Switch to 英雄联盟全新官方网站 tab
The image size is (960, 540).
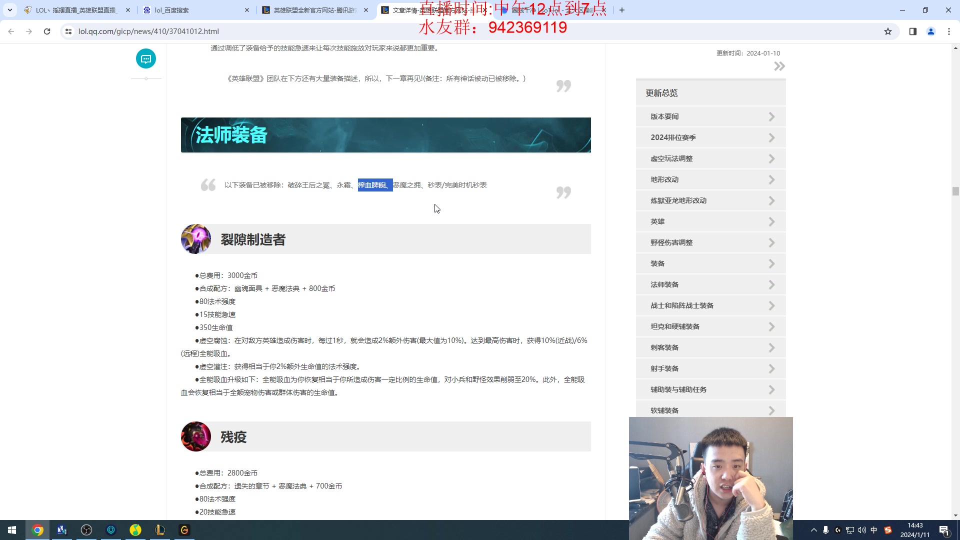tap(314, 10)
